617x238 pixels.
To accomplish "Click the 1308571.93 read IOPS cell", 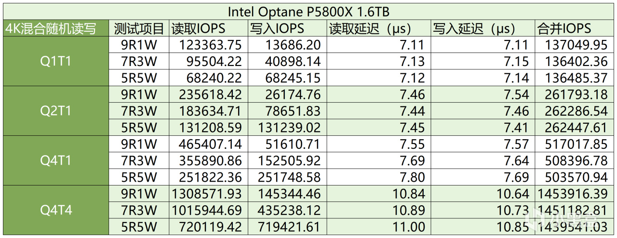I will (209, 193).
